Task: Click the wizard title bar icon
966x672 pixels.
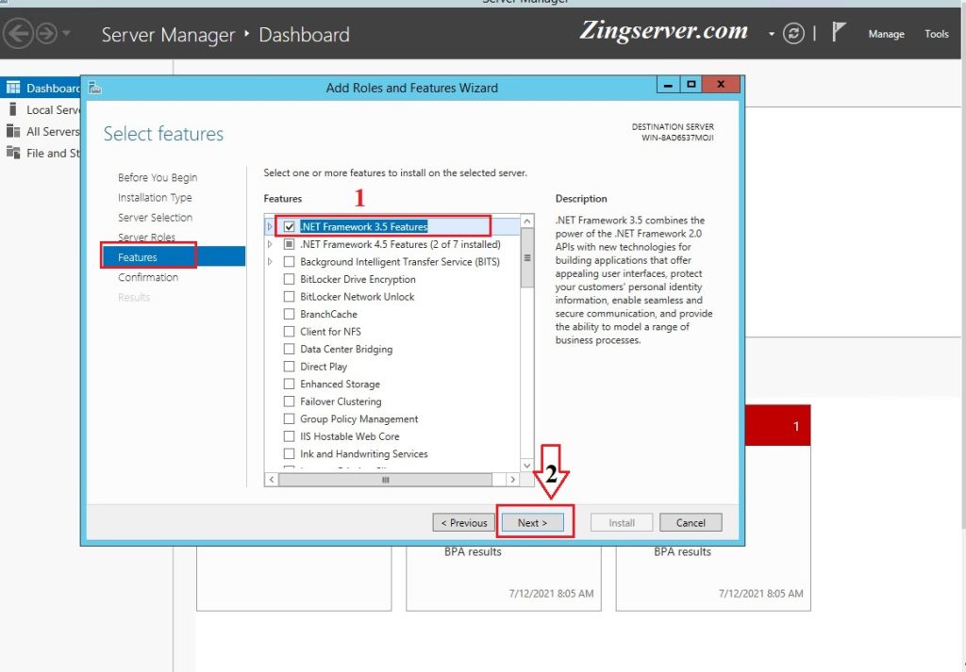Action: tap(94, 88)
